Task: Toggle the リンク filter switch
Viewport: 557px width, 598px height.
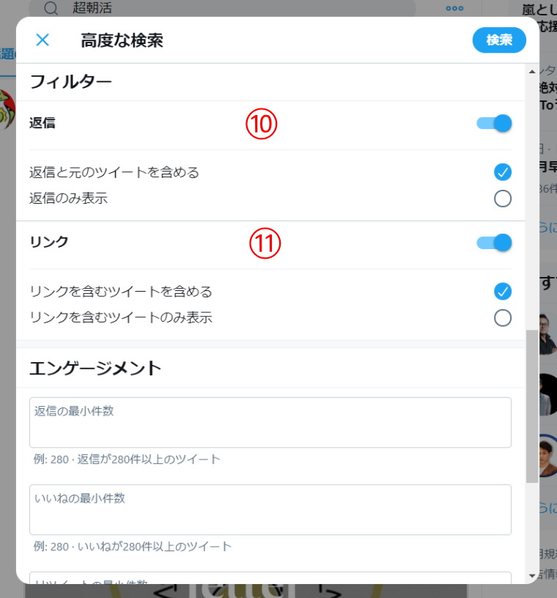Action: pos(494,243)
